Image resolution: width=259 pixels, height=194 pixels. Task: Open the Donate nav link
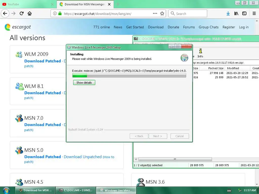(173, 27)
